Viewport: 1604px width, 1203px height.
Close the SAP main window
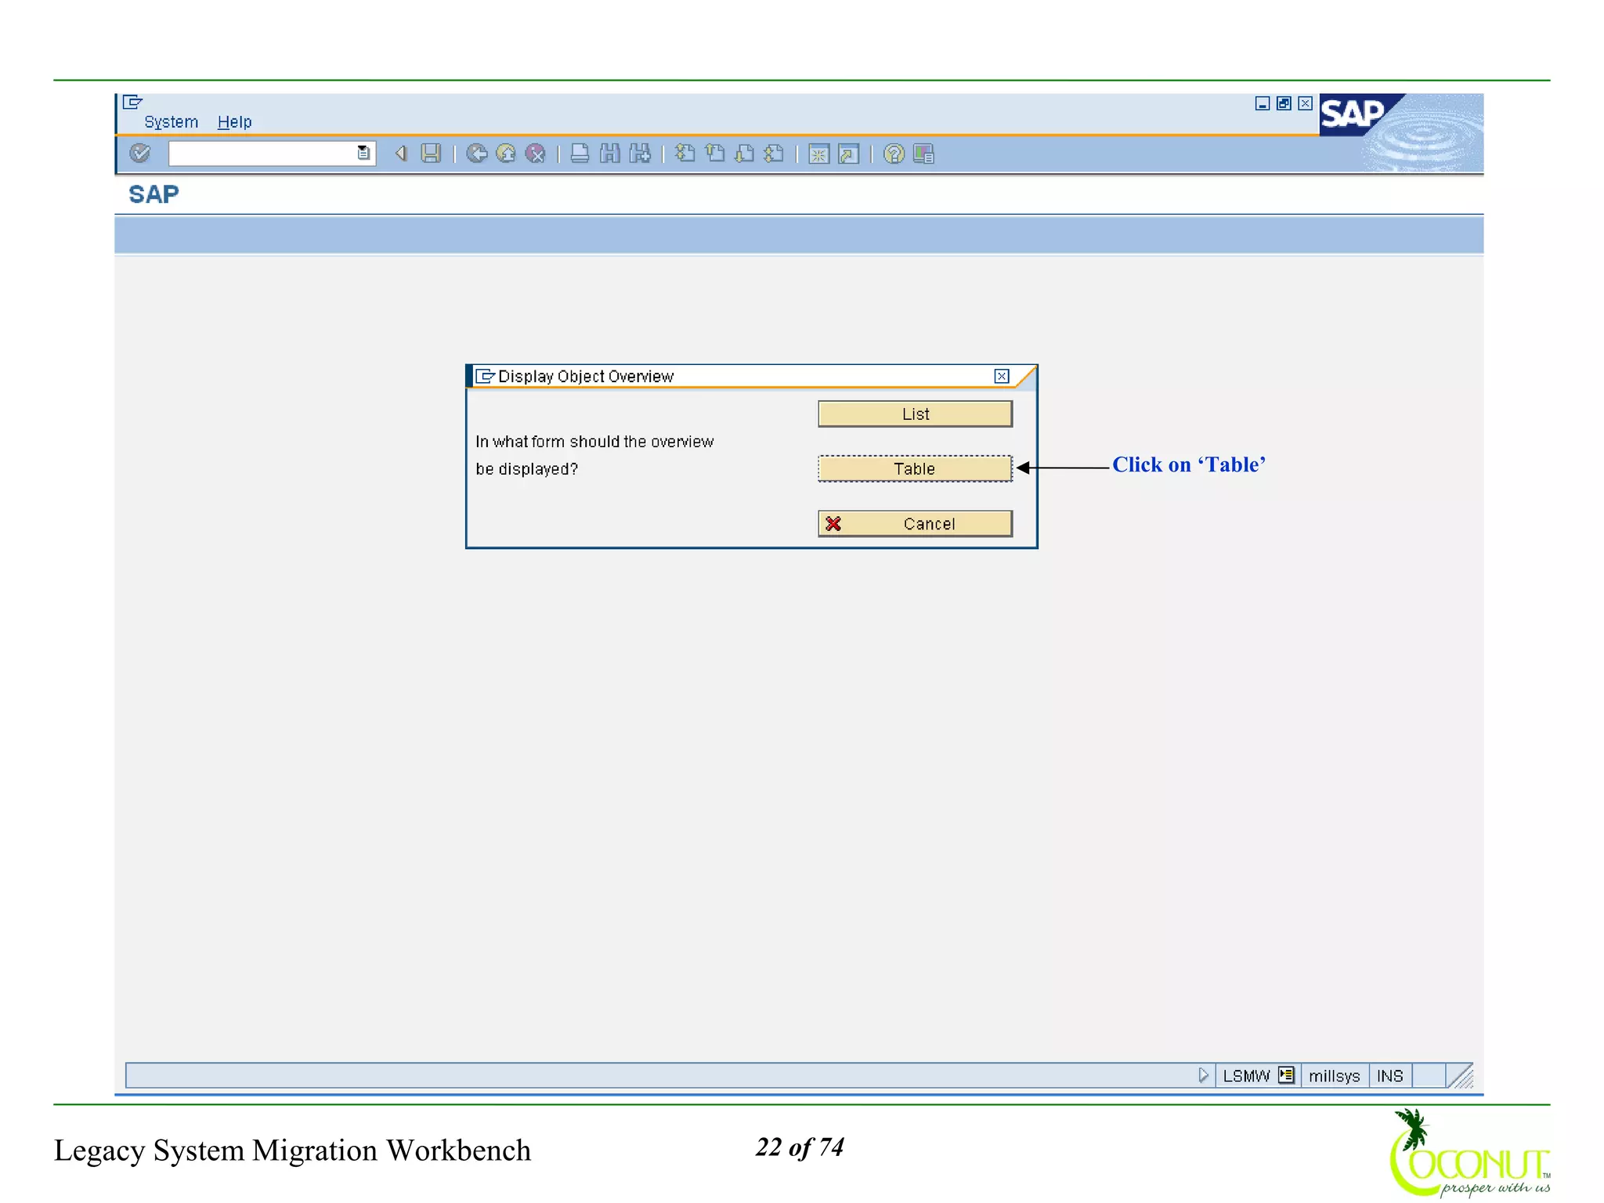point(1305,103)
